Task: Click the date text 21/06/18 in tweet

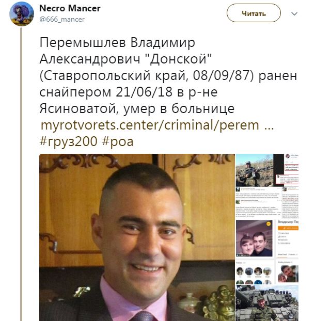Action: pos(144,92)
